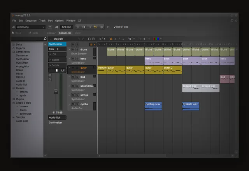Click the keyboard icon next to demosong
The image size is (249, 171).
[50, 27]
